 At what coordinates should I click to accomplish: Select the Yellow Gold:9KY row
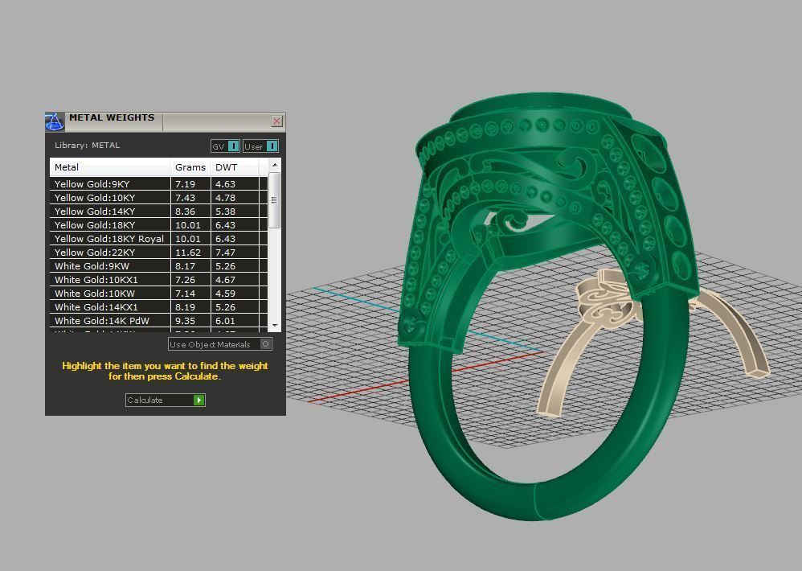pos(158,184)
